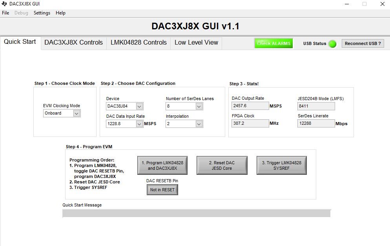390x246 pixels.
Task: Click the 'Step 1 - Choose Clock Mode' heading
Action: [x=65, y=83]
